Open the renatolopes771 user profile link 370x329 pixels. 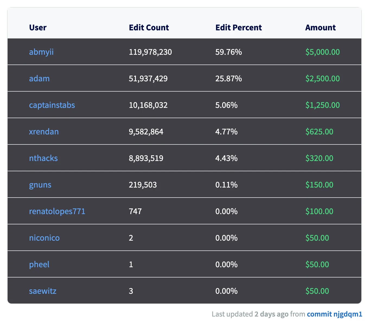click(x=57, y=211)
